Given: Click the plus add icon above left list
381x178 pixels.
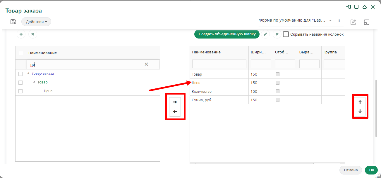Looking at the screenshot, I should point(21,34).
